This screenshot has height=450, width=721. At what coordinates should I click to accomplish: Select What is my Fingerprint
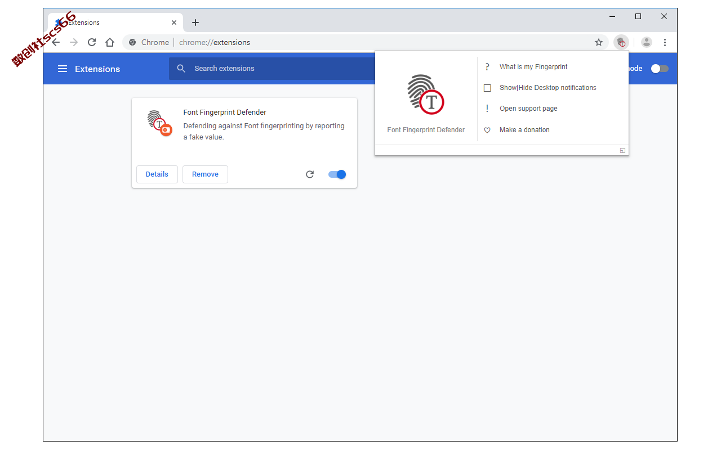tap(533, 67)
